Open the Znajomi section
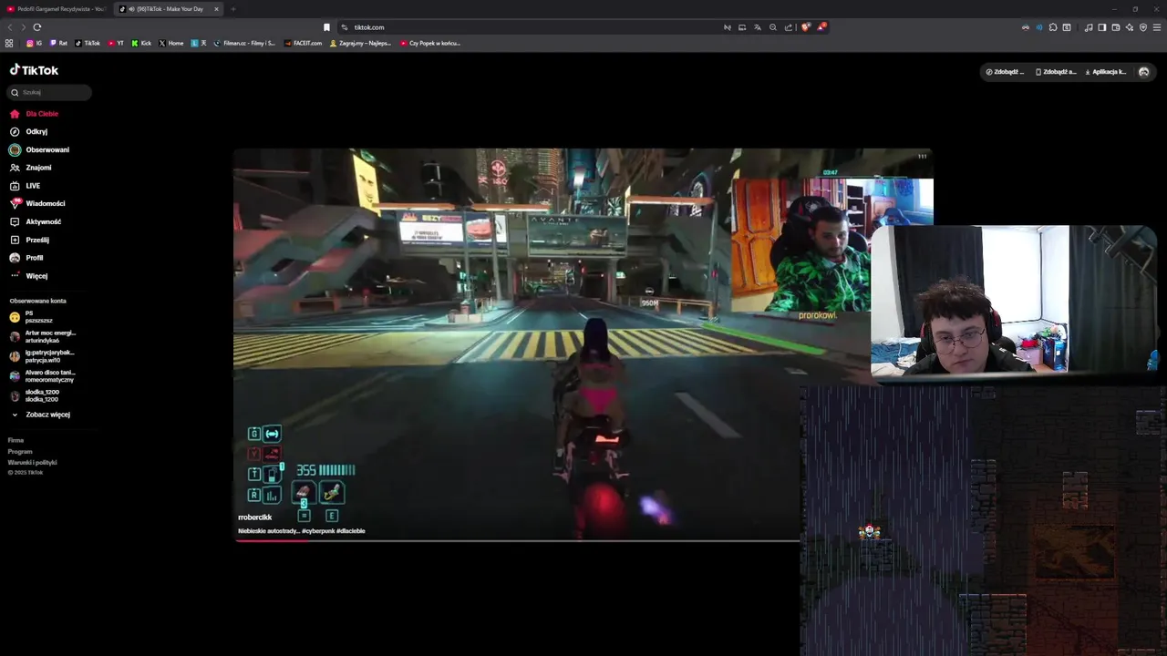Screen dimensions: 1167x656 coord(30,168)
